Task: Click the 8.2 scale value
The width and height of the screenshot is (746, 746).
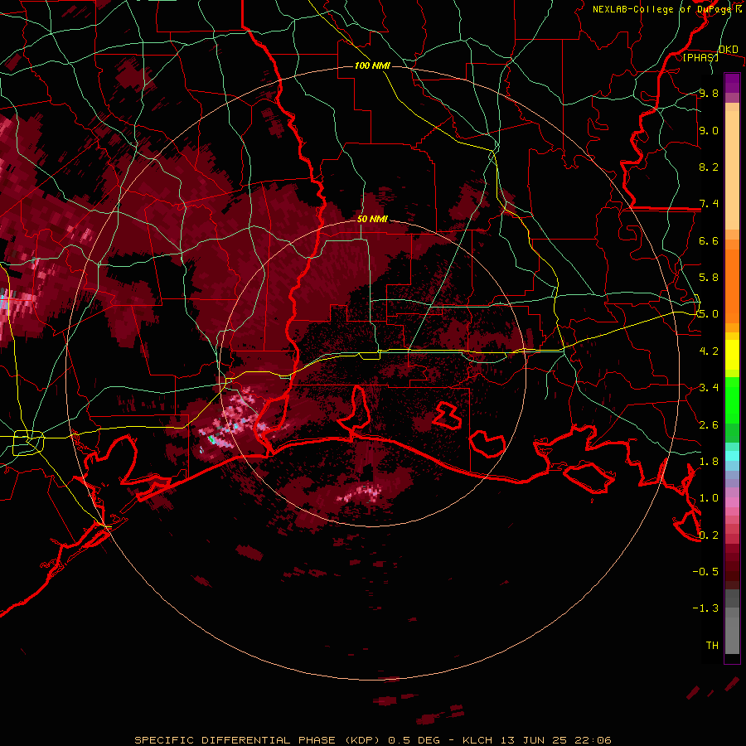Action: coord(709,167)
